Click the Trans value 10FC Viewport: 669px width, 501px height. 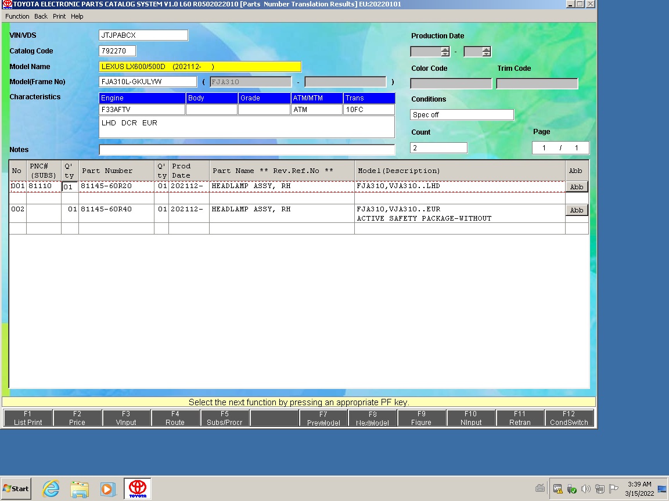pos(369,110)
